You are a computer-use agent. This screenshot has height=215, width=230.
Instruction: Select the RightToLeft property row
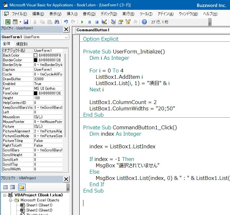33,145
